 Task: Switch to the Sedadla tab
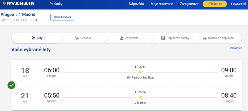point(85,38)
